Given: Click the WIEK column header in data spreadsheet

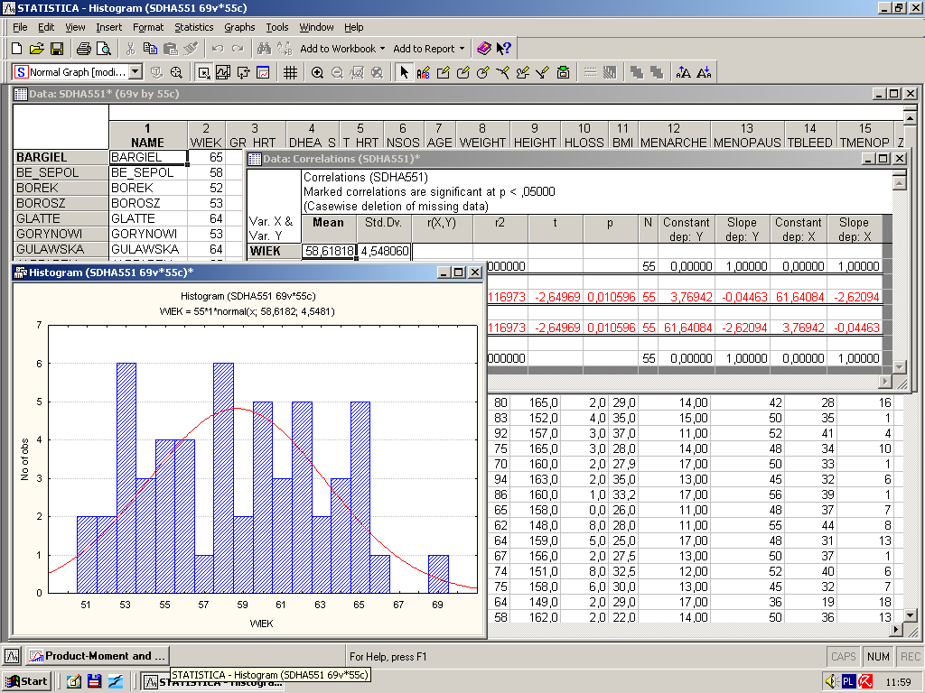Looking at the screenshot, I should [x=206, y=135].
